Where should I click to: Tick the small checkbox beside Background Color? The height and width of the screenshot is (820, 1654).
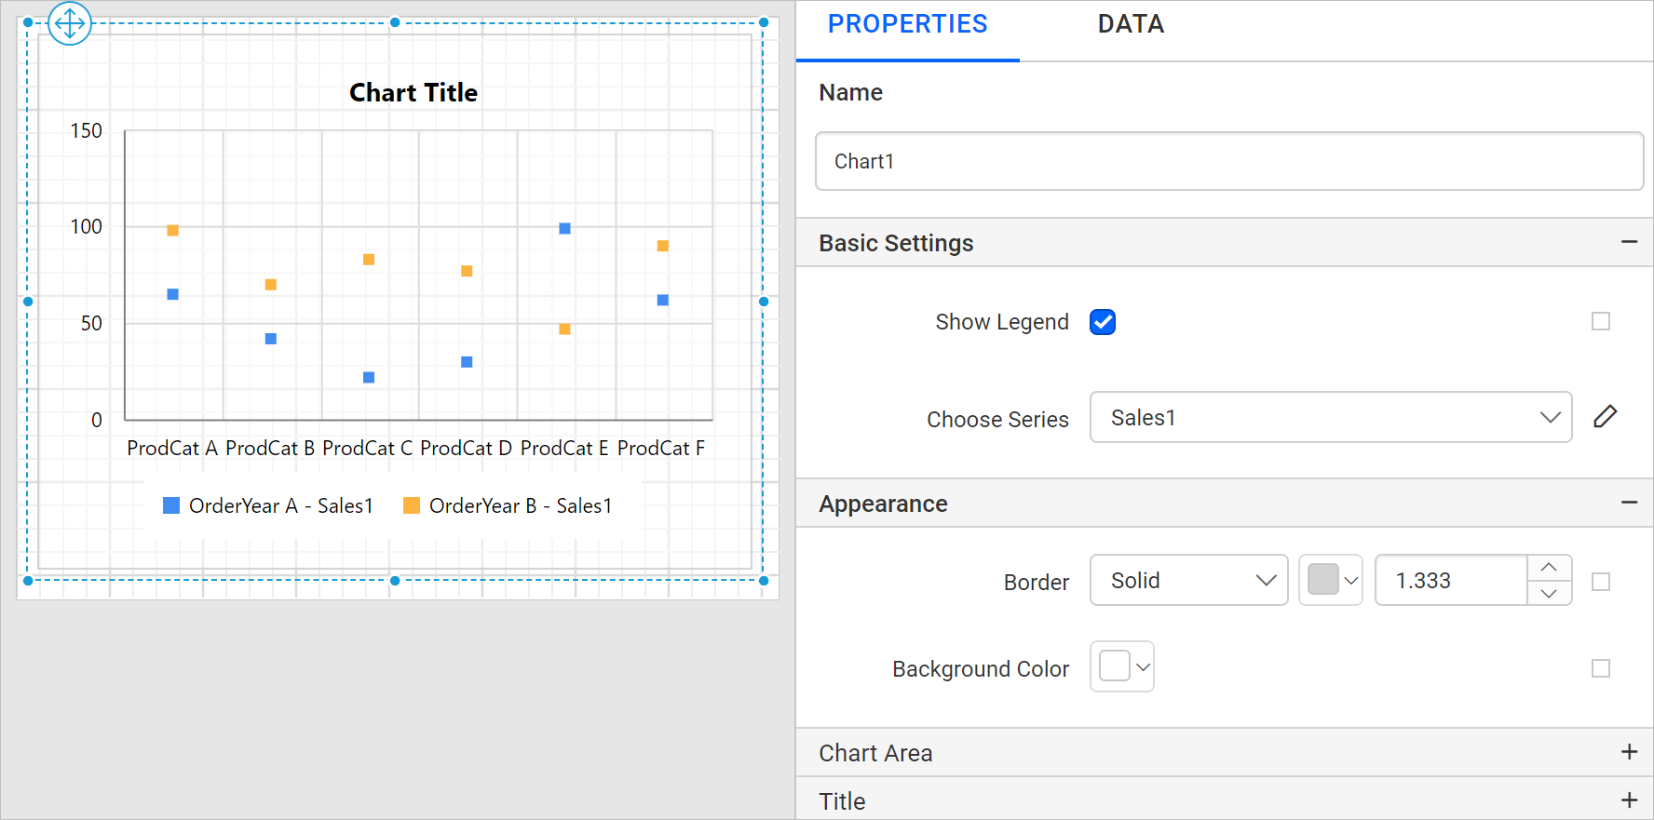(x=1601, y=668)
